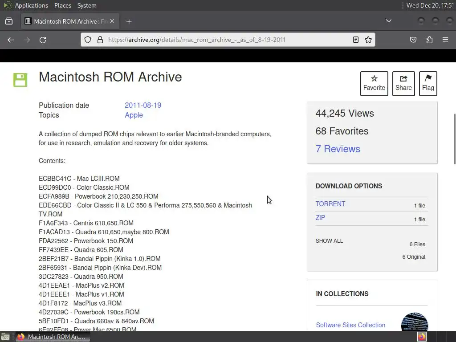The image size is (456, 342).
Task: Click text 'FDA22562 - Powerbook 150.ROM'
Action: 86,241
